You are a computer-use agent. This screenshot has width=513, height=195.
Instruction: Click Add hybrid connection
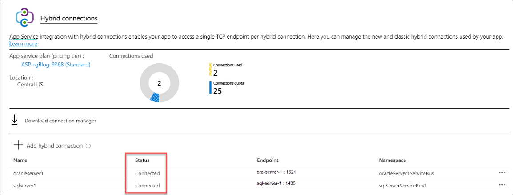55,145
